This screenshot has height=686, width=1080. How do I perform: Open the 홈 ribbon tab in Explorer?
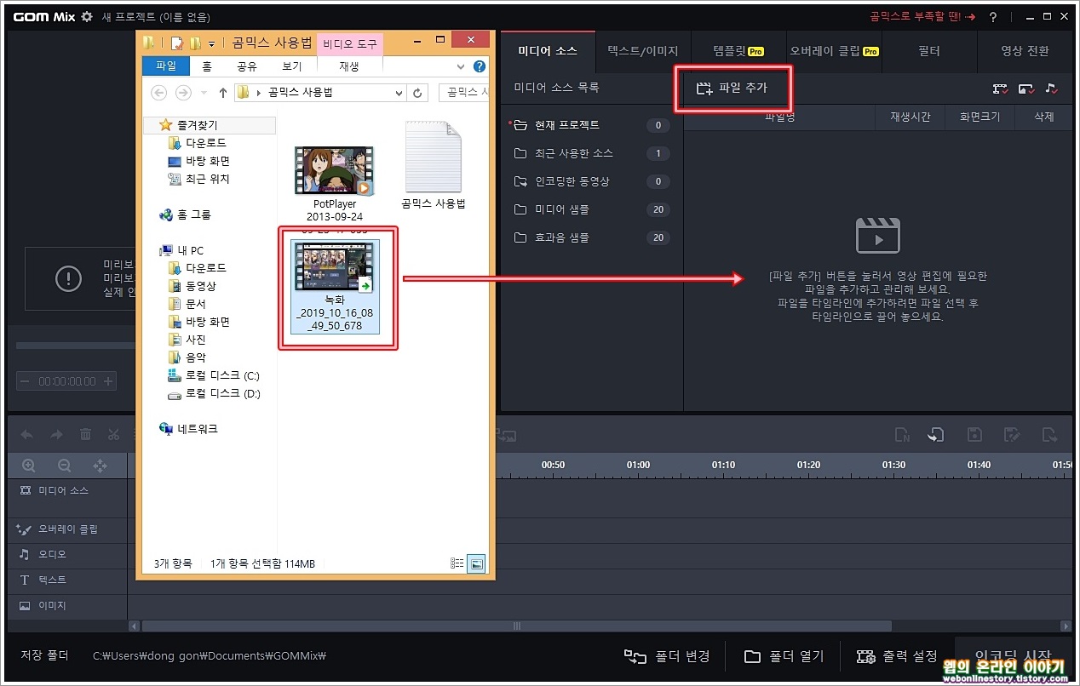click(x=206, y=66)
